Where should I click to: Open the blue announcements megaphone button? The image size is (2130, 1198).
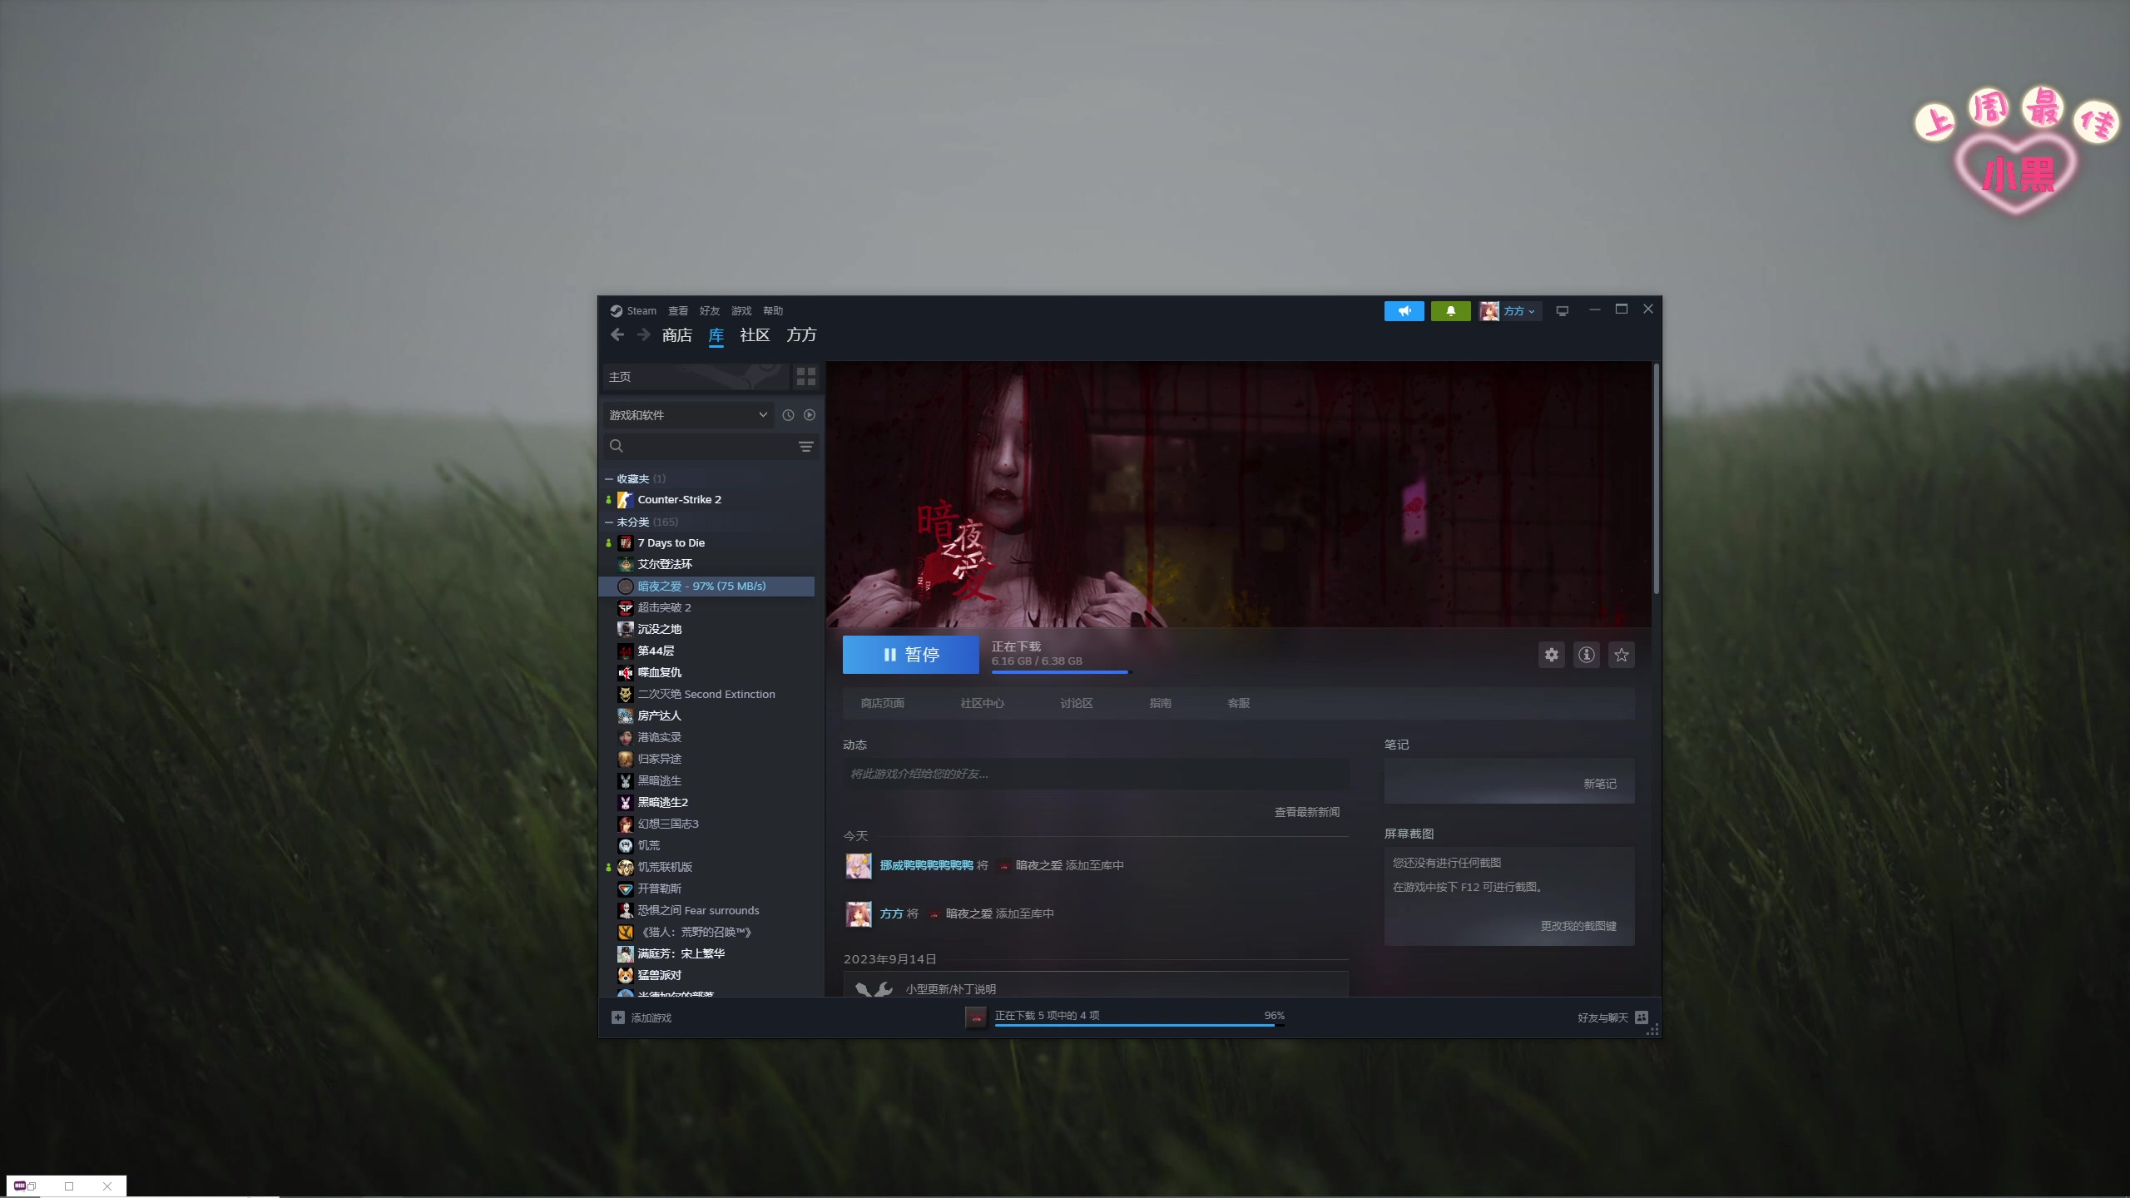pos(1404,310)
